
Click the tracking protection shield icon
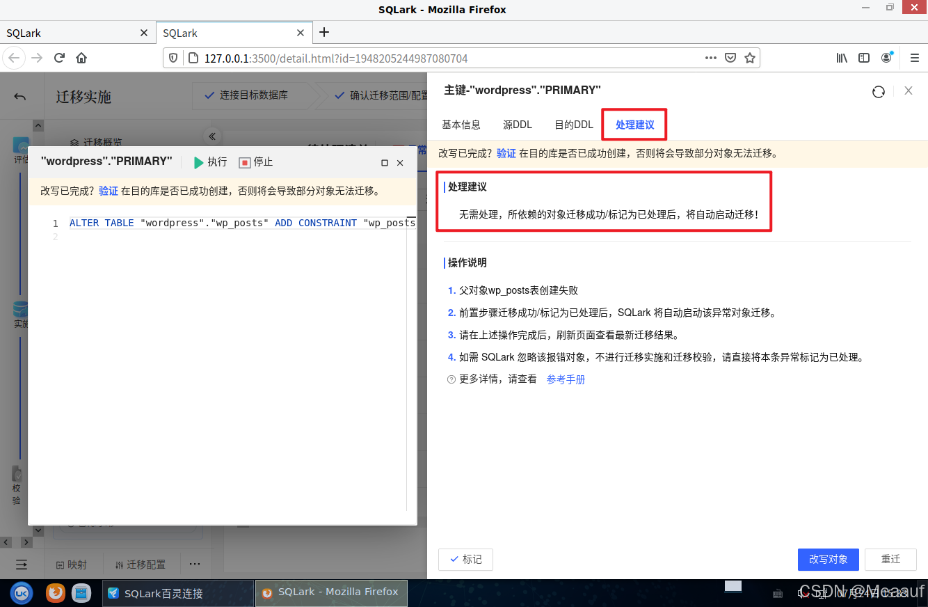[x=173, y=58]
